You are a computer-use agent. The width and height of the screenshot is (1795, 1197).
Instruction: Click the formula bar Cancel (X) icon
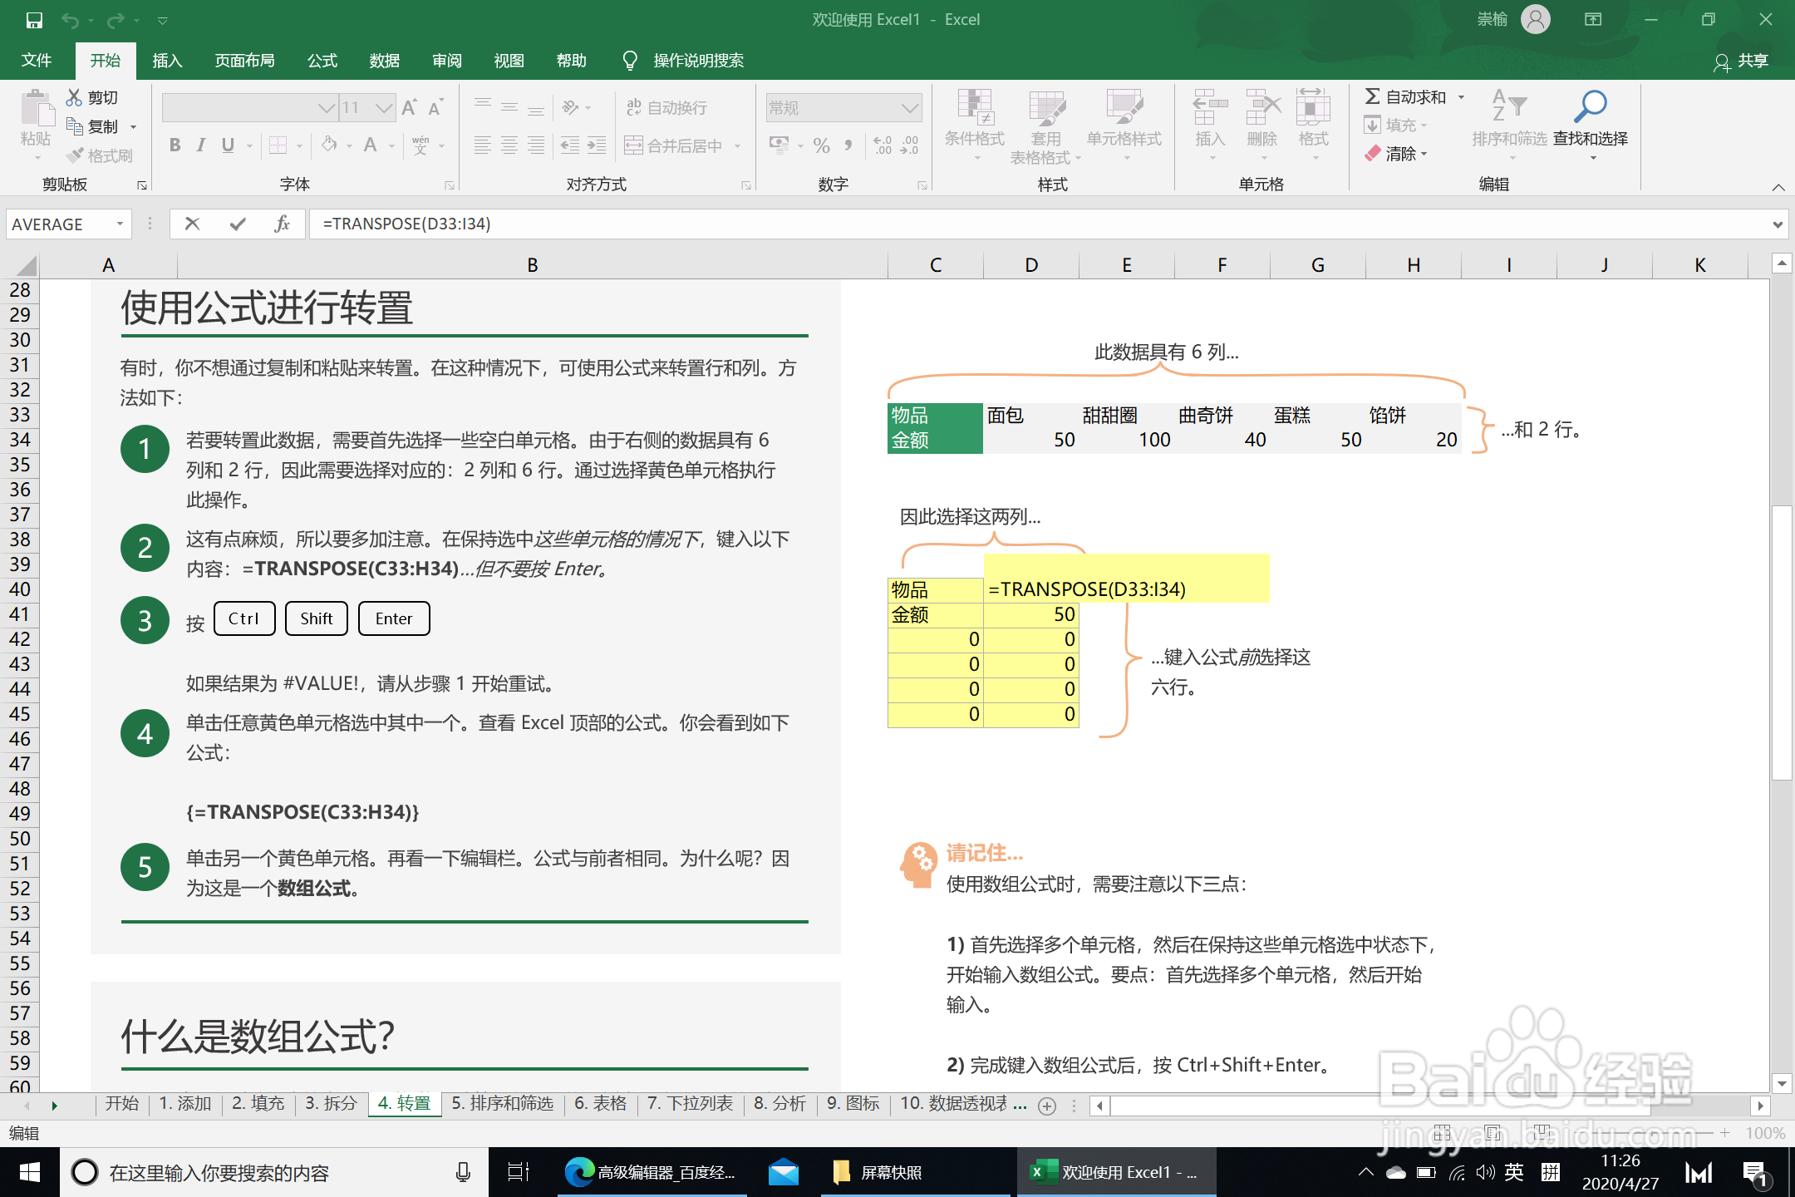(192, 224)
